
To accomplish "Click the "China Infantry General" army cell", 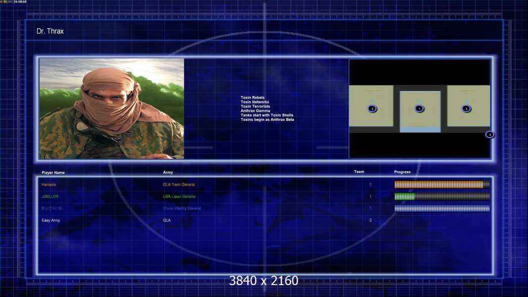I will [182, 208].
